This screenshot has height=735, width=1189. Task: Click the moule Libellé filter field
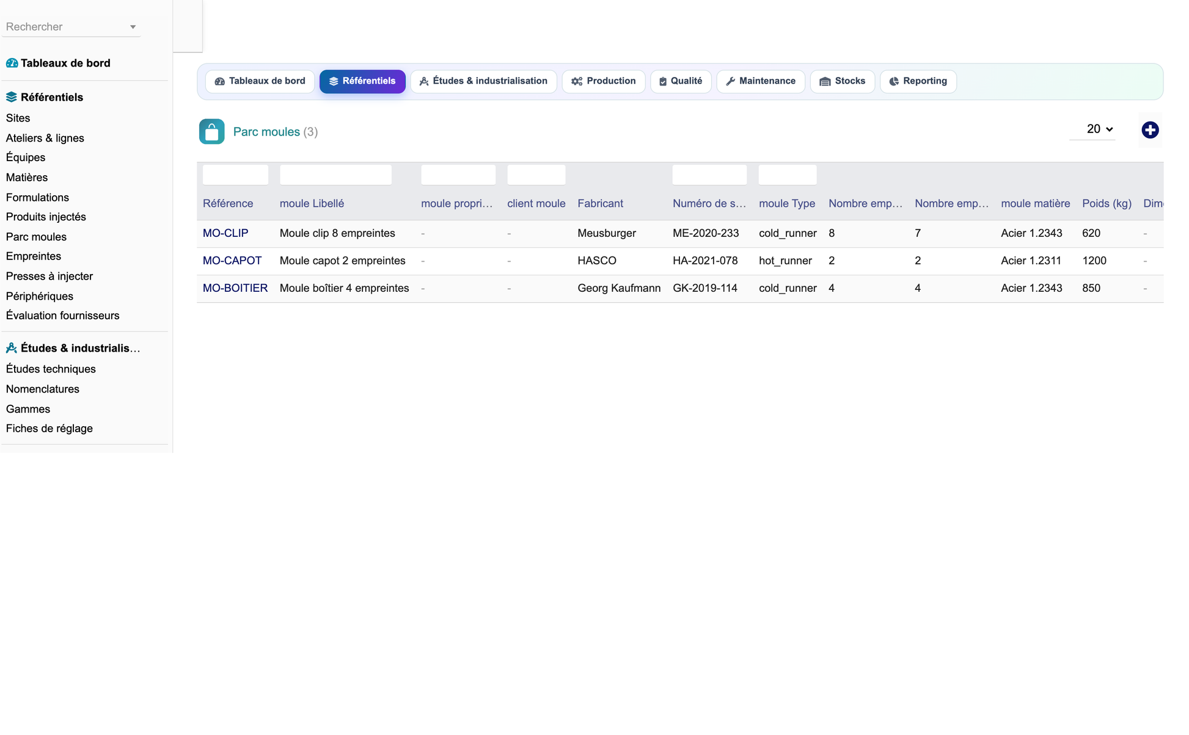(335, 175)
